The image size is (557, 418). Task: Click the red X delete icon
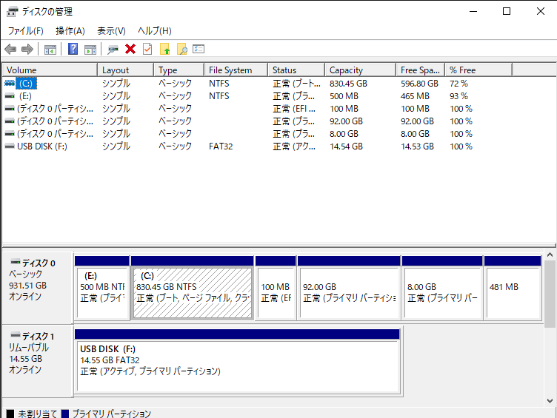130,49
